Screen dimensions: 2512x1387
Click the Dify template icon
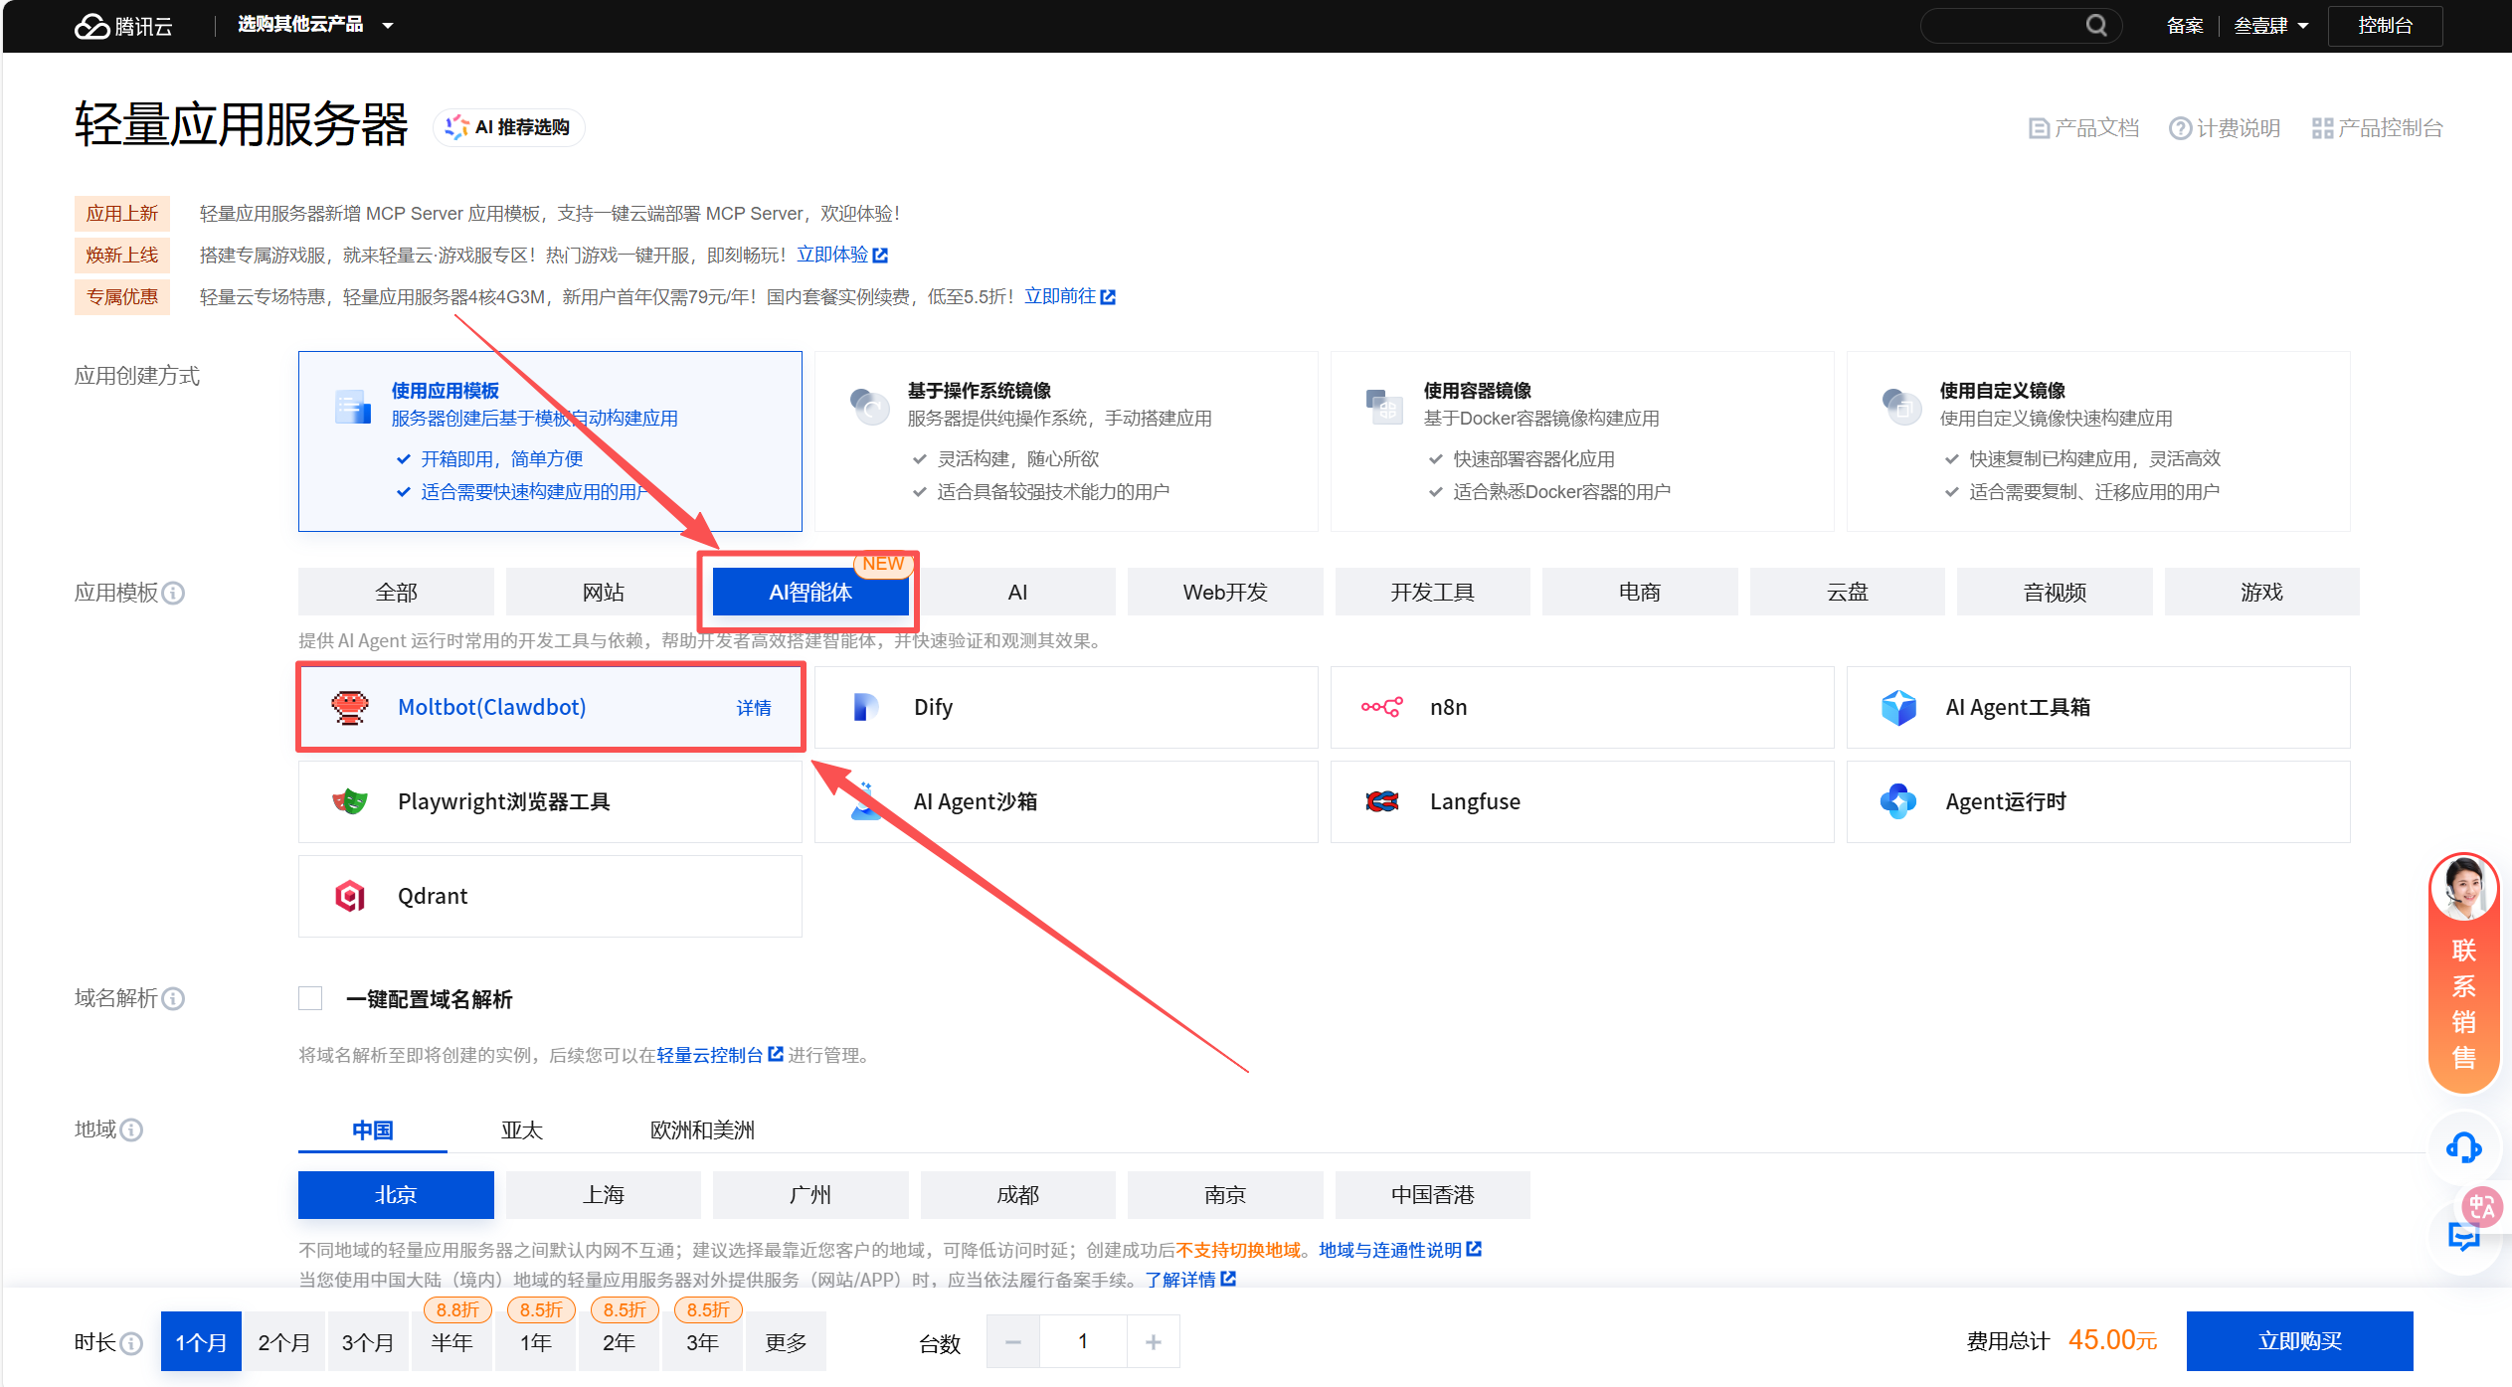pos(866,707)
